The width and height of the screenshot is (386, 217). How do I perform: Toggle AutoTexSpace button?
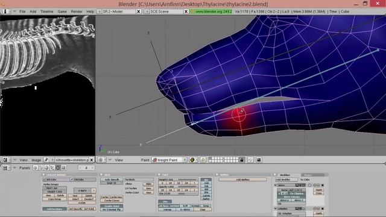(54, 209)
